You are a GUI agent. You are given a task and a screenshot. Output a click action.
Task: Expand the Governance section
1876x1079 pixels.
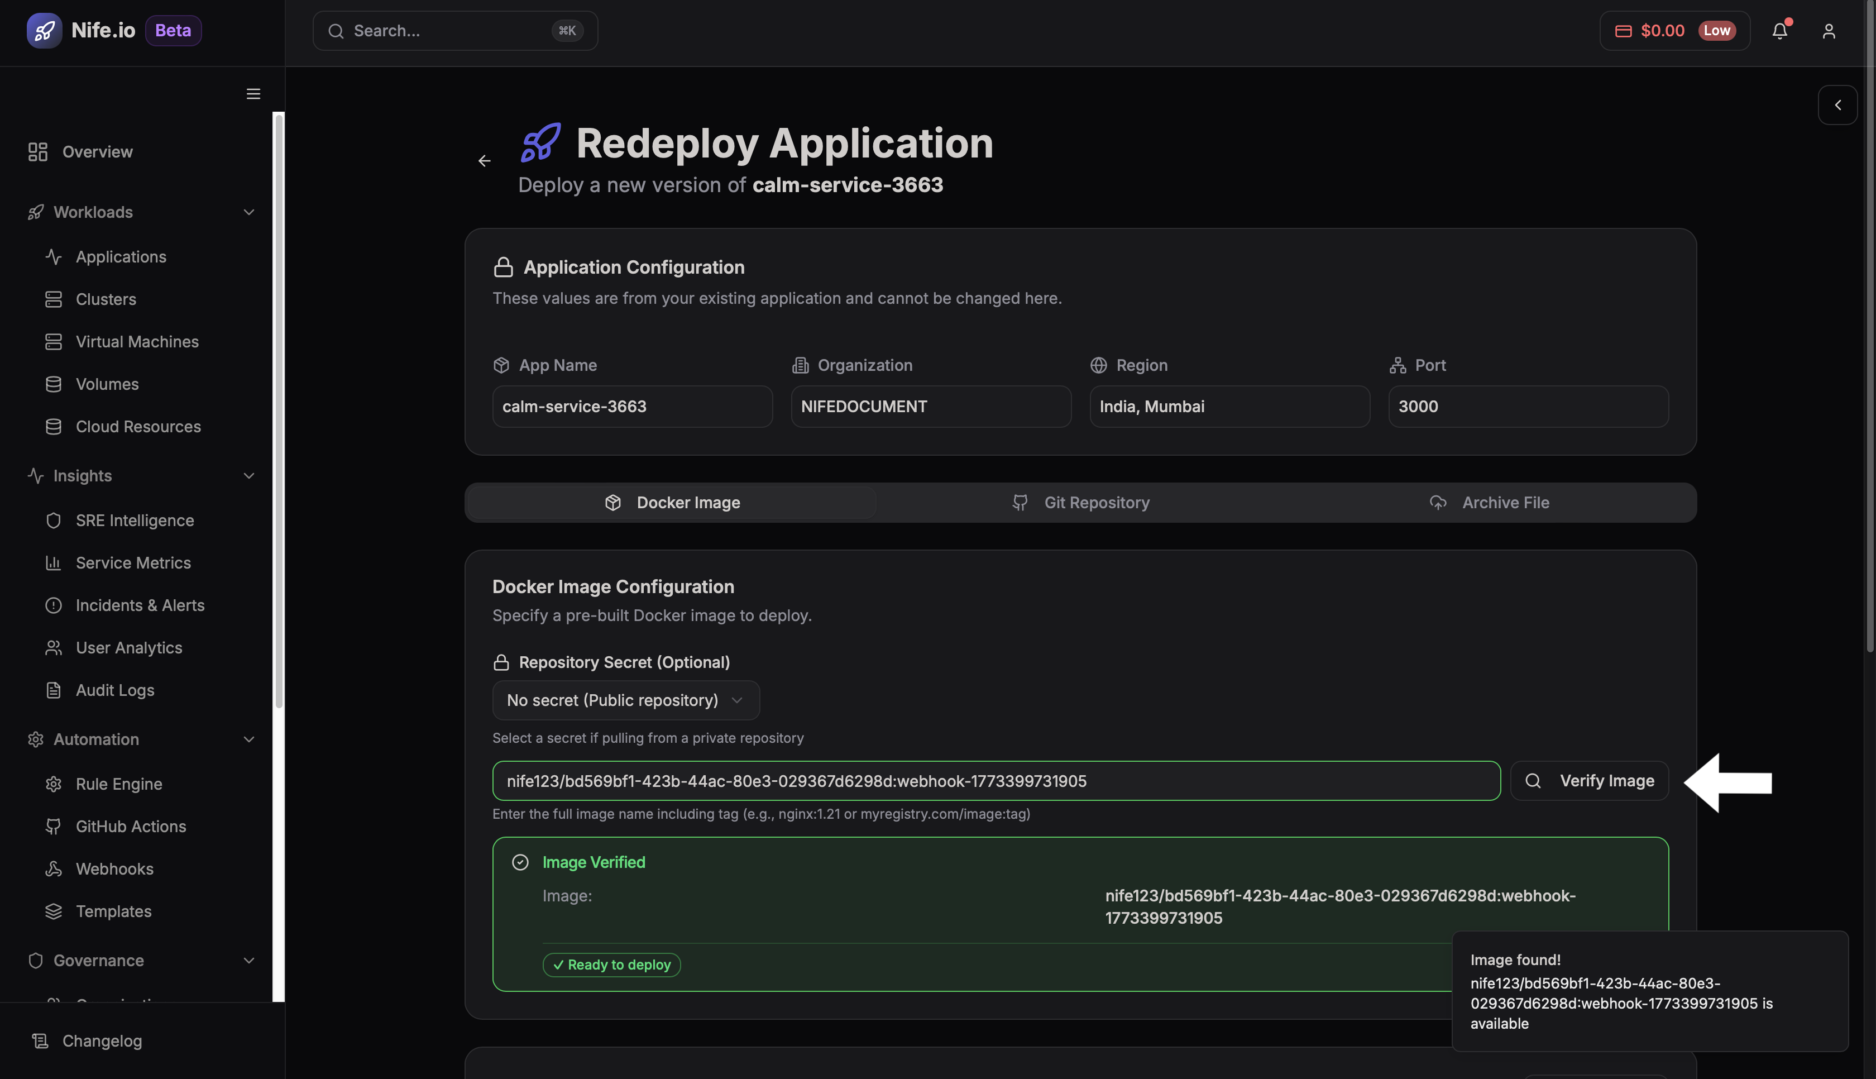[249, 959]
